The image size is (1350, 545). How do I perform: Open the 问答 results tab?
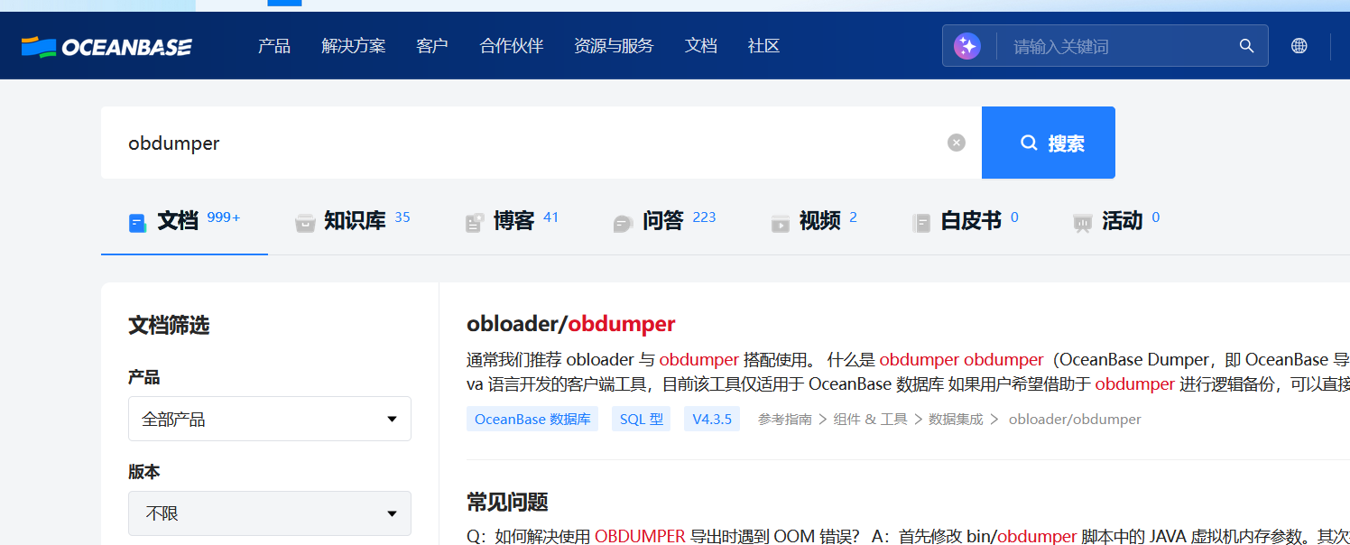pos(663,220)
